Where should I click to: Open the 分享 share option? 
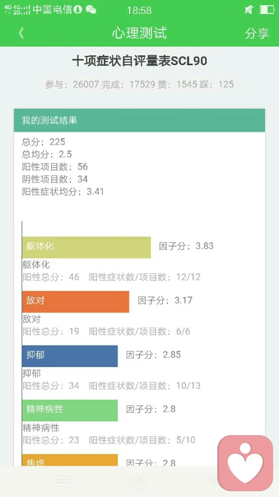257,33
